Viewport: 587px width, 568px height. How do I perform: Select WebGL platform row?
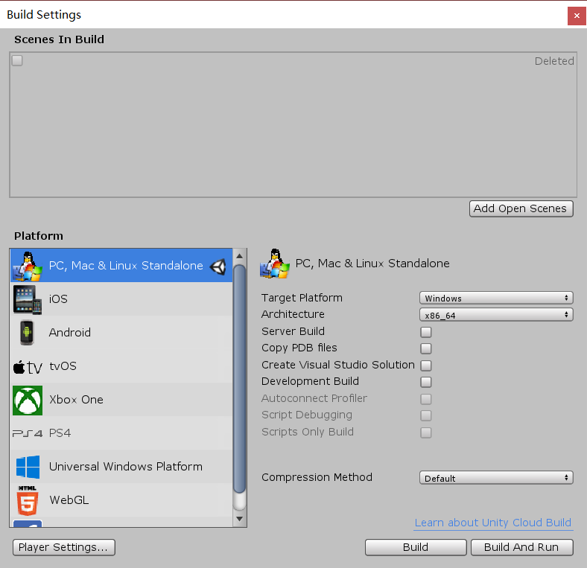click(121, 500)
